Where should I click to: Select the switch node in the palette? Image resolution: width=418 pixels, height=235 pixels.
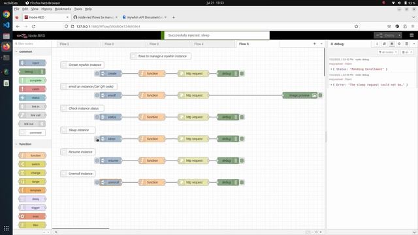(x=32, y=164)
